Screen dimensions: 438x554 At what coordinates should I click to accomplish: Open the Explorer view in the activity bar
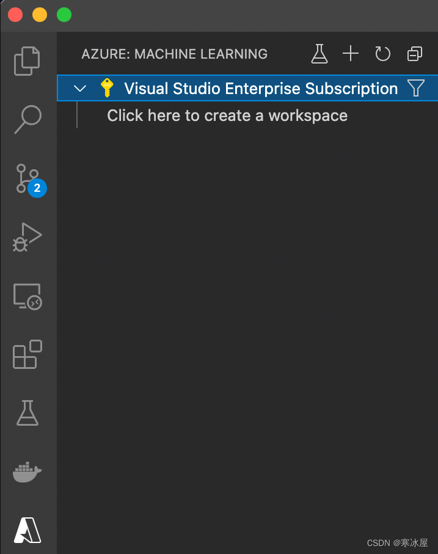click(27, 62)
